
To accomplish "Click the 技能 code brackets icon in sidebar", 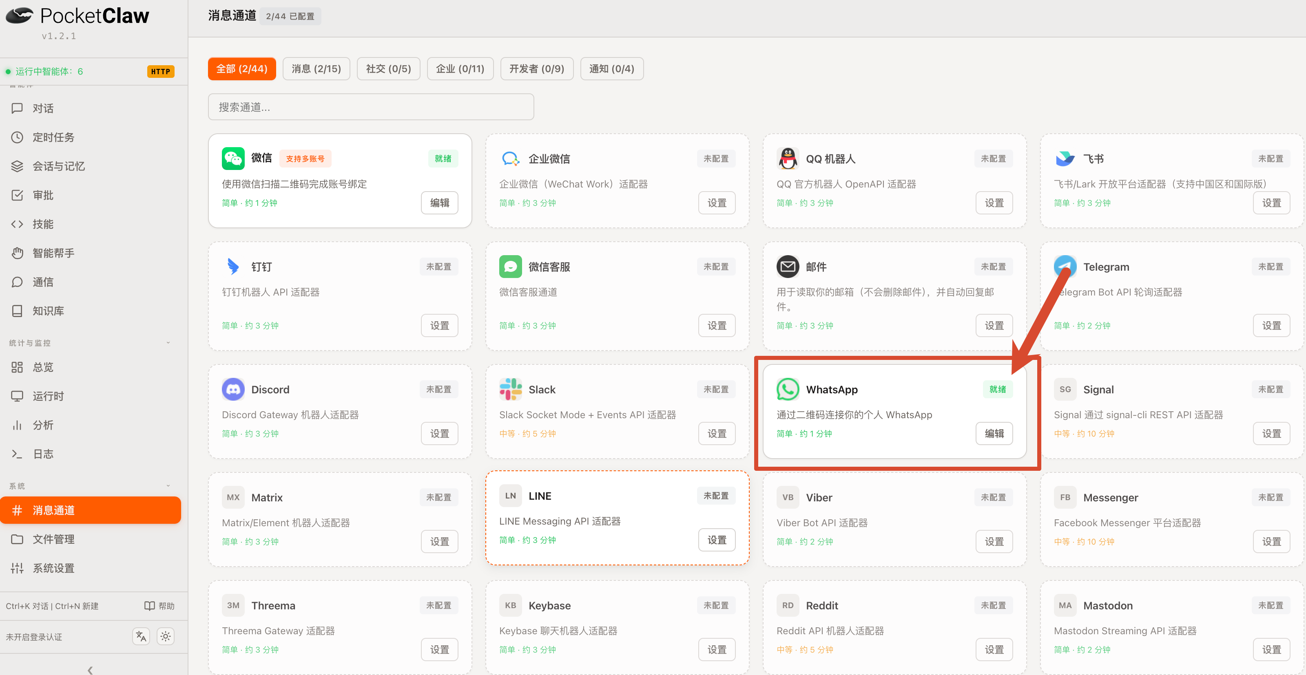I will pyautogui.click(x=17, y=224).
